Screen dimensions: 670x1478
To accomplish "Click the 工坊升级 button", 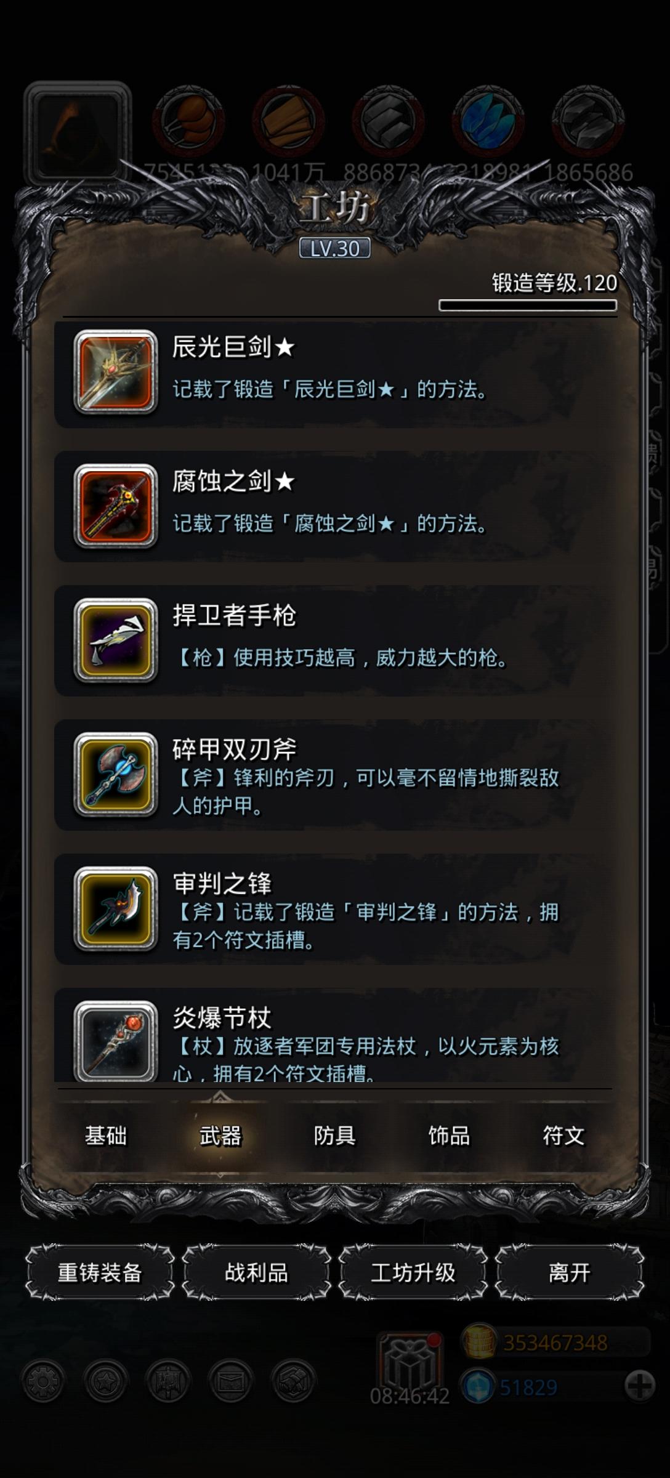I will [x=413, y=1272].
